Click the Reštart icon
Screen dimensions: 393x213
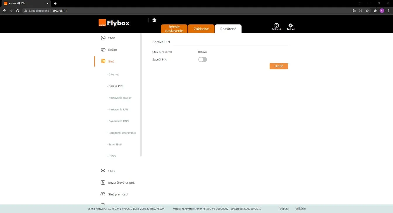(290, 25)
